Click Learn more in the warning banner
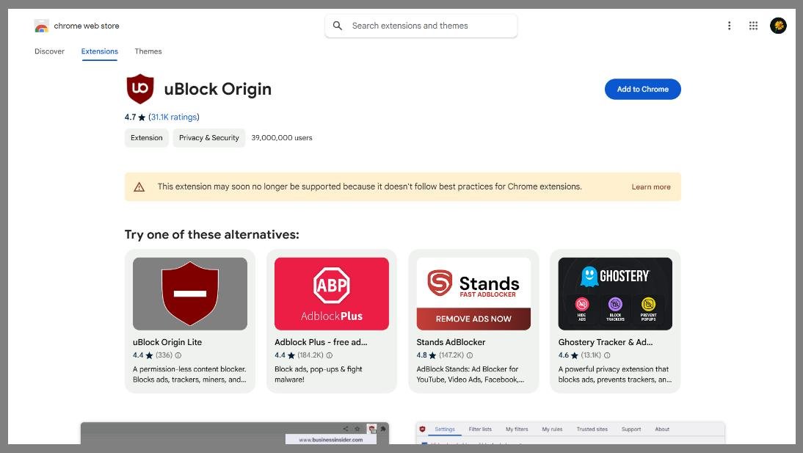This screenshot has height=453, width=803. pyautogui.click(x=651, y=187)
